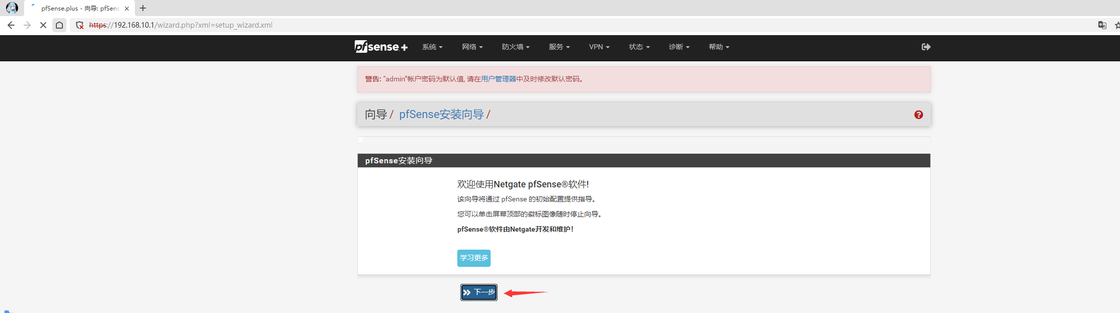Open the 服务 menu

(559, 47)
